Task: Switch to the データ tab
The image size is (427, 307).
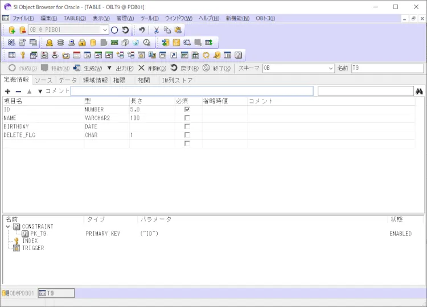Action: coord(68,80)
